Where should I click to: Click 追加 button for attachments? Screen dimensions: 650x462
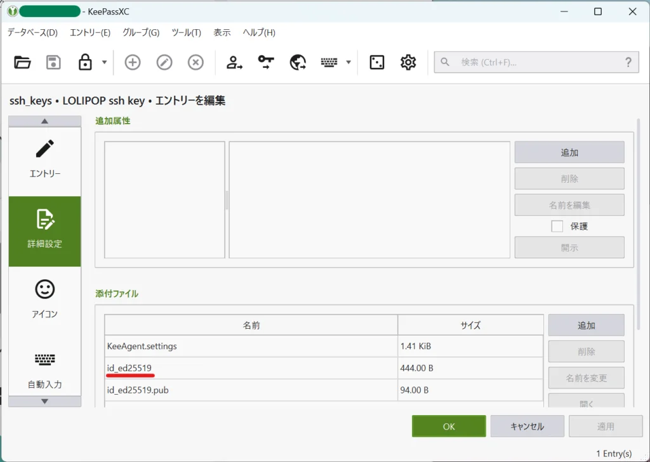(586, 326)
